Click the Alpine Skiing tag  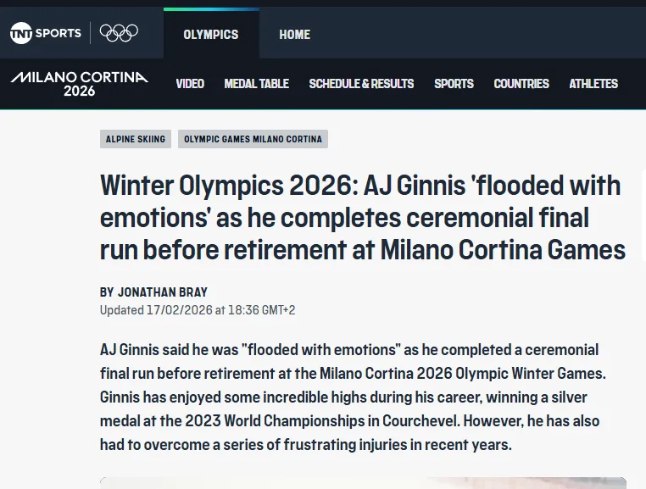(x=136, y=139)
